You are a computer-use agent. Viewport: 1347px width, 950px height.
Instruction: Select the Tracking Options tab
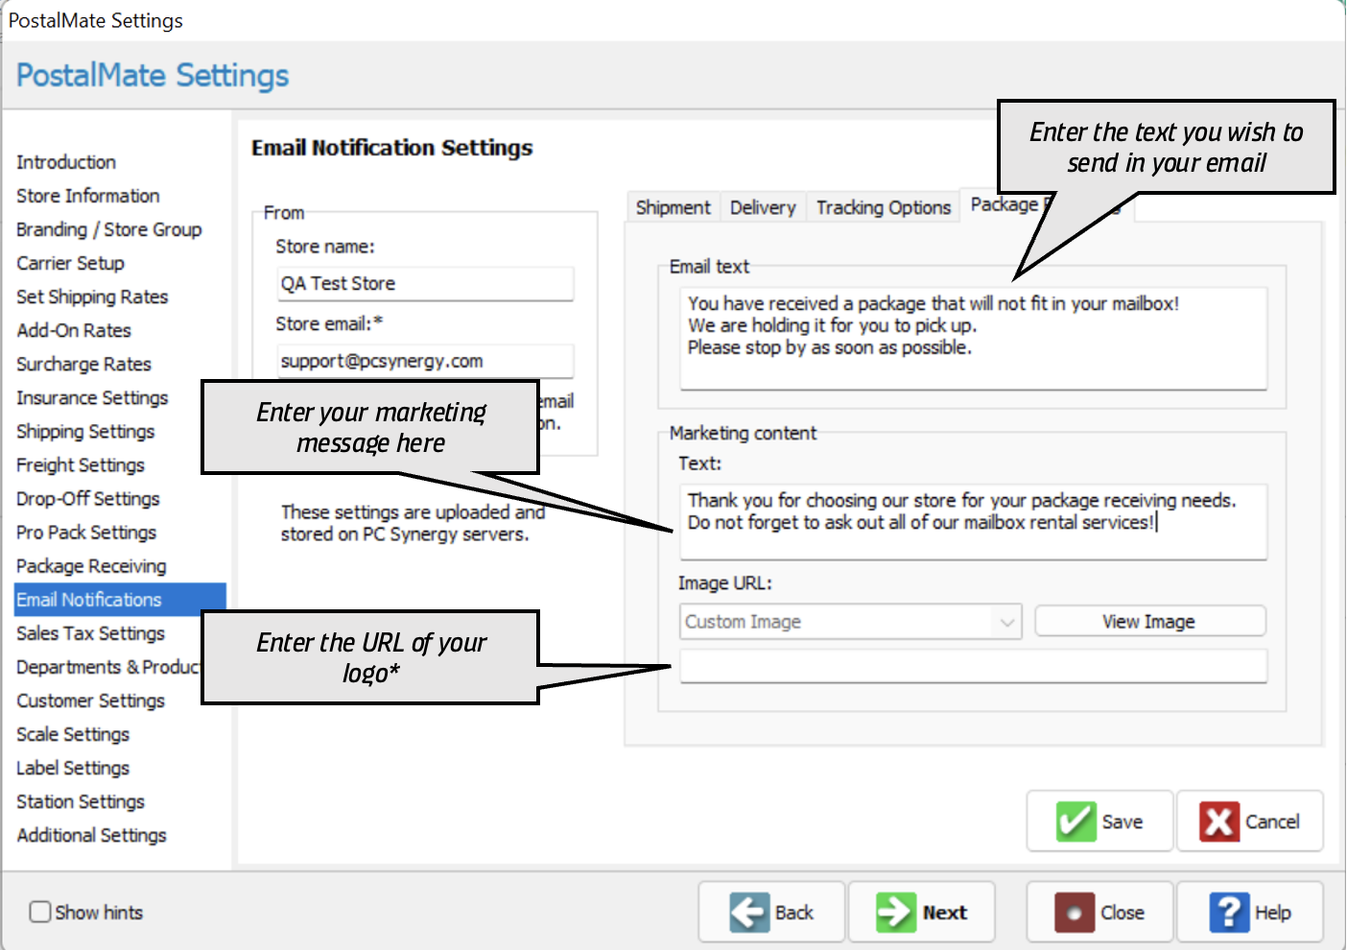(x=883, y=207)
